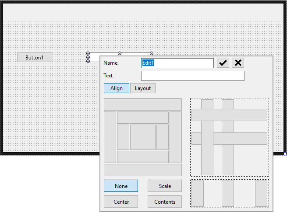Grab the middle-left selection handle of Edit1
Viewport: 287px width, 212px height.
point(88,57)
